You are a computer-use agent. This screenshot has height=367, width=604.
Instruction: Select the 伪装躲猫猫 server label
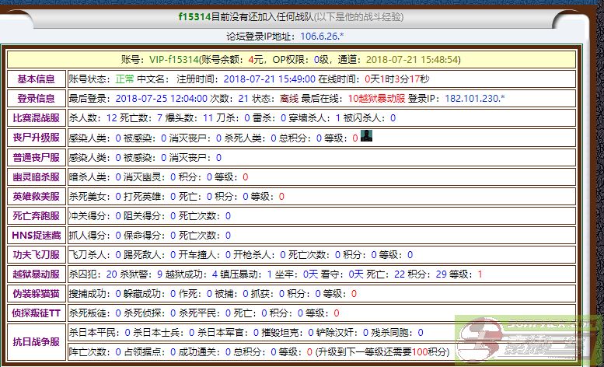pyautogui.click(x=36, y=293)
